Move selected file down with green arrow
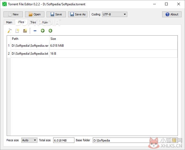 click(51, 31)
